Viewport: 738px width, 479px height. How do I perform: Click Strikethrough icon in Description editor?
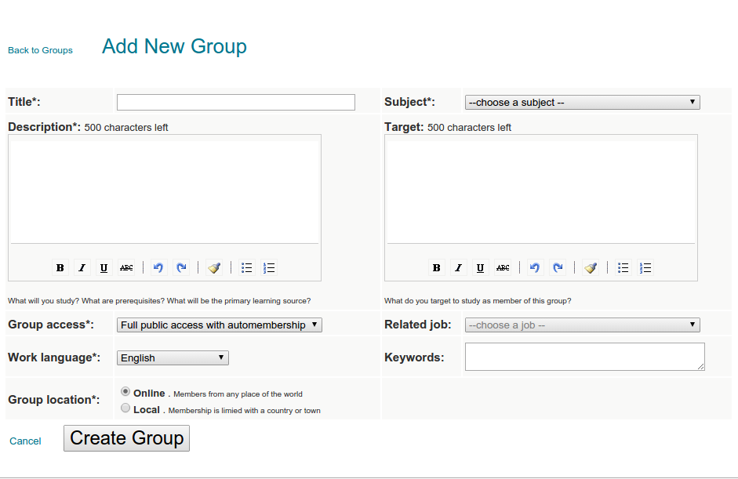point(126,268)
